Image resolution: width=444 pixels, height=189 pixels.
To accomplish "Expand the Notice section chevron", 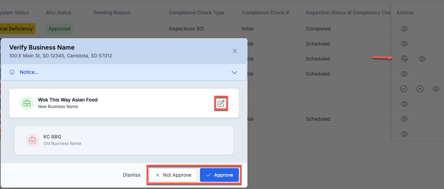I will (234, 72).
